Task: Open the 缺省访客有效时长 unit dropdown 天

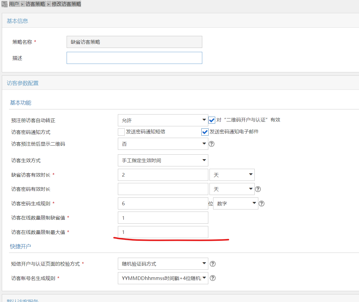Action: (x=232, y=175)
